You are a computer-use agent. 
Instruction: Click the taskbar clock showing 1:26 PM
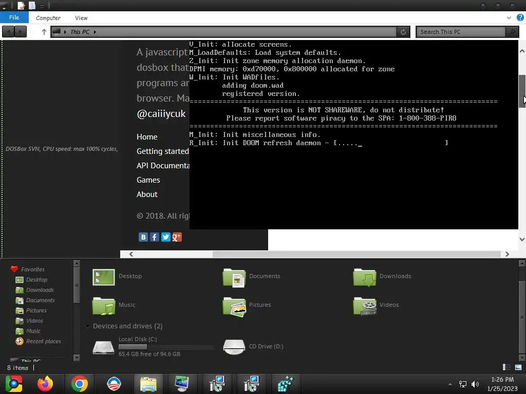pyautogui.click(x=502, y=384)
